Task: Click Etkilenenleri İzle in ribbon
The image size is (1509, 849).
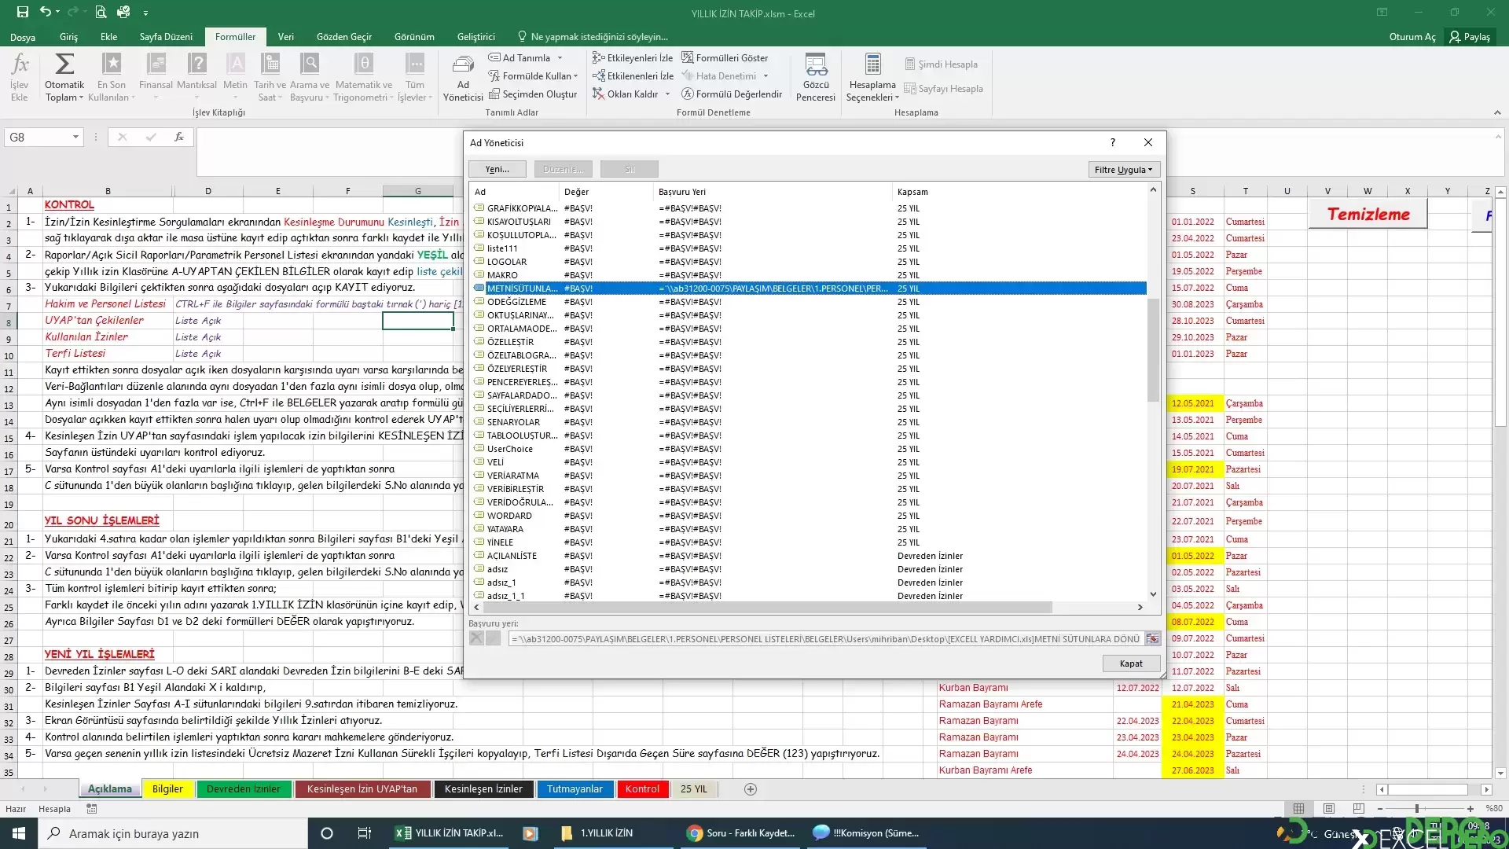Action: pyautogui.click(x=633, y=75)
